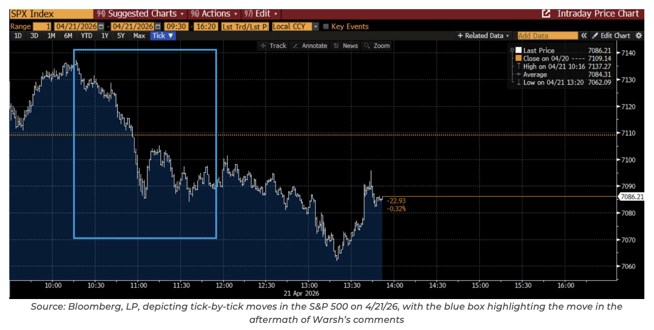Viewport: 654px width, 330px height.
Task: Select the Annotate drawing tool
Action: pos(310,46)
